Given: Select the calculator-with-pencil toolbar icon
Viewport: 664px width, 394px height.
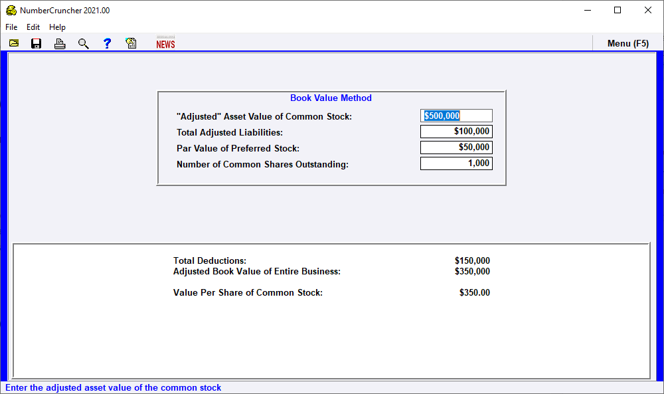Looking at the screenshot, I should coord(131,43).
